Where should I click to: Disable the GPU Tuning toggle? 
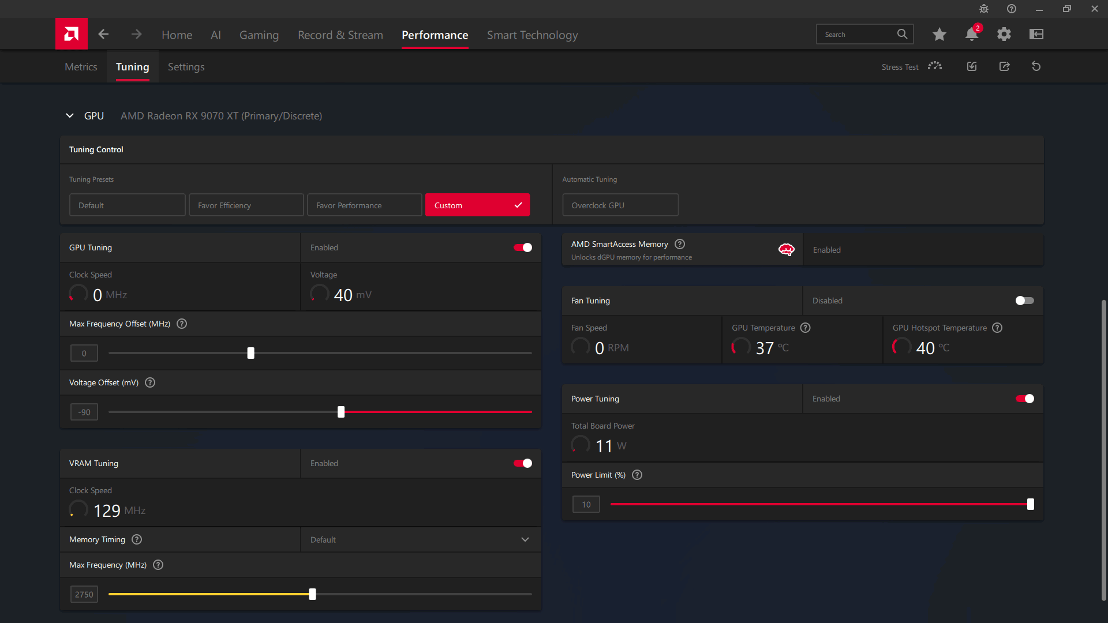click(x=523, y=247)
